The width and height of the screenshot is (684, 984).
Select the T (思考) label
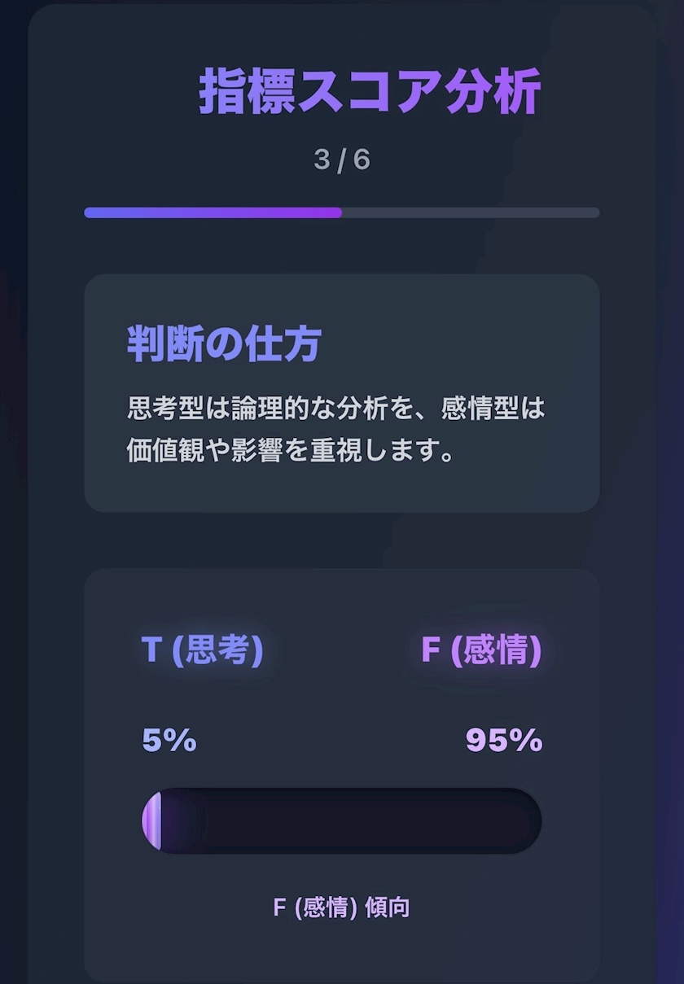(202, 649)
